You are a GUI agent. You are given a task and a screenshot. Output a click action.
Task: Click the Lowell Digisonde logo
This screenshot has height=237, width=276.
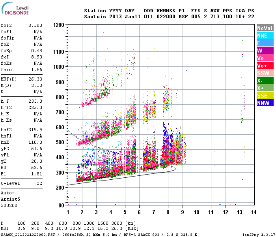click(15, 9)
